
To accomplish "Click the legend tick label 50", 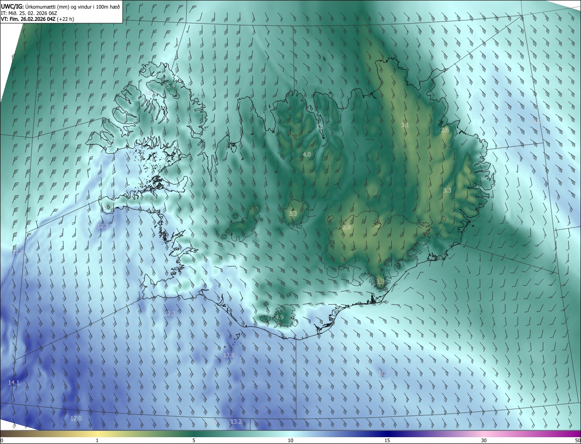I will [577, 440].
